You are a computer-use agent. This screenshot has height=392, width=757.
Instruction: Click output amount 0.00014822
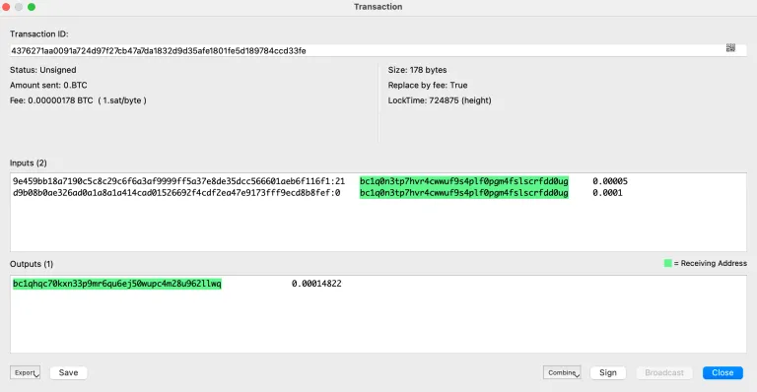[x=316, y=284]
